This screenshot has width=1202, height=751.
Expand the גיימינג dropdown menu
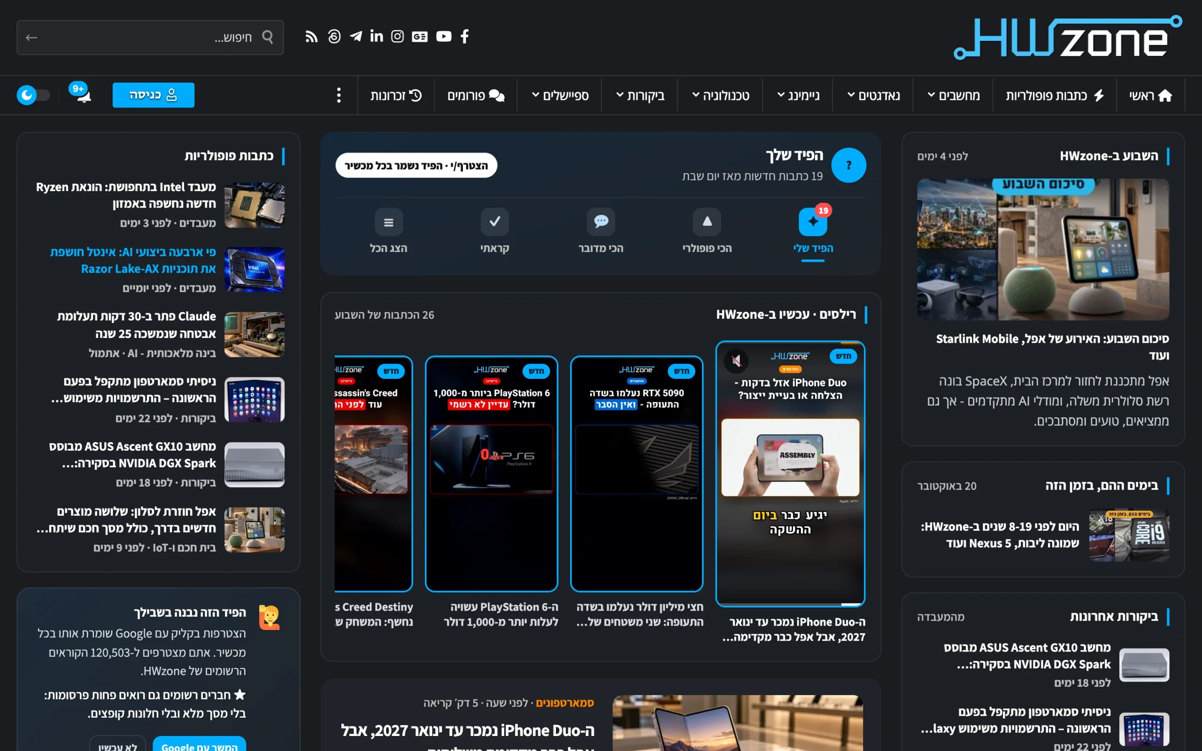(798, 95)
